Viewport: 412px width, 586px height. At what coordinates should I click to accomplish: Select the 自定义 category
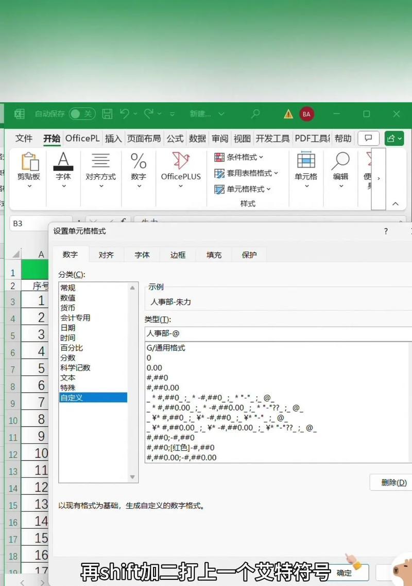point(93,398)
